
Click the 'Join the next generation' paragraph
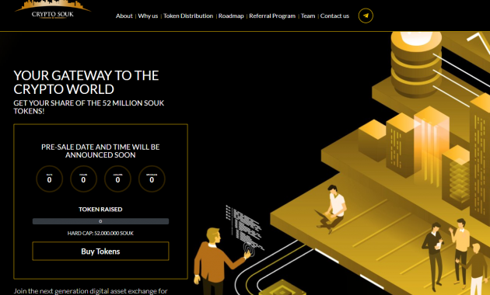point(91,291)
